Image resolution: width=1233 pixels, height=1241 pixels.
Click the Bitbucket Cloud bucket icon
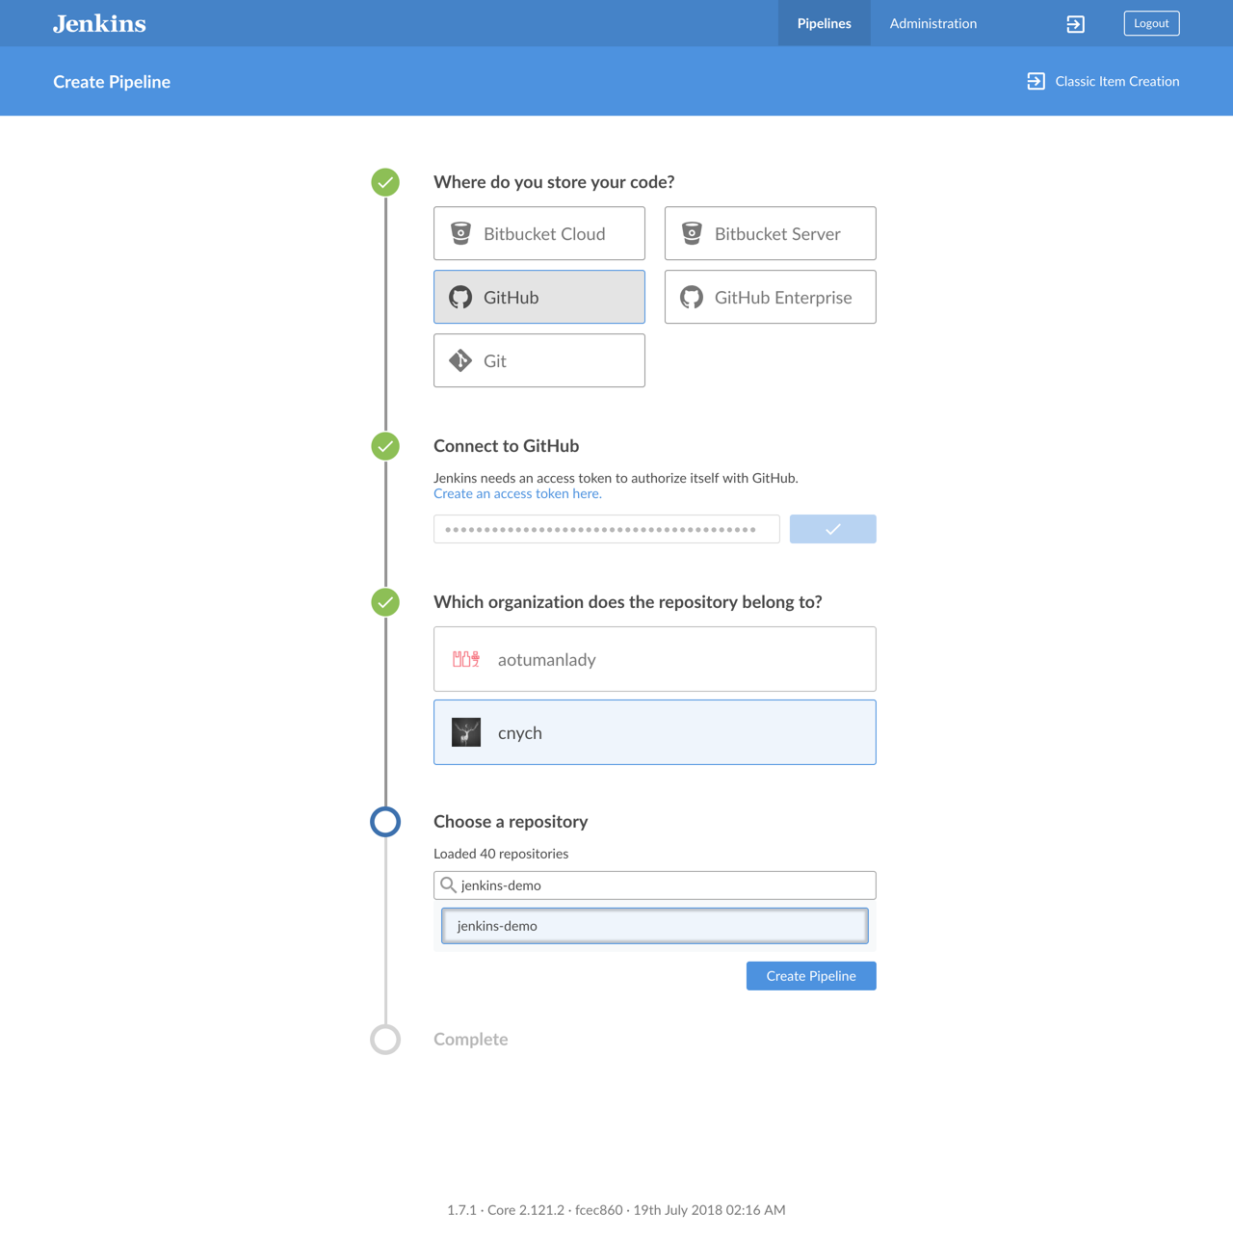(x=460, y=233)
